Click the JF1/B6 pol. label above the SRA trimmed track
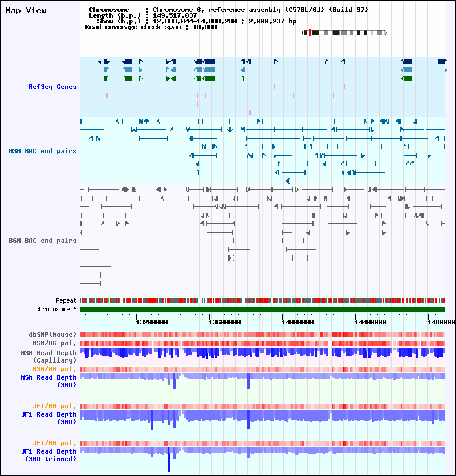456x476 pixels. 55,443
